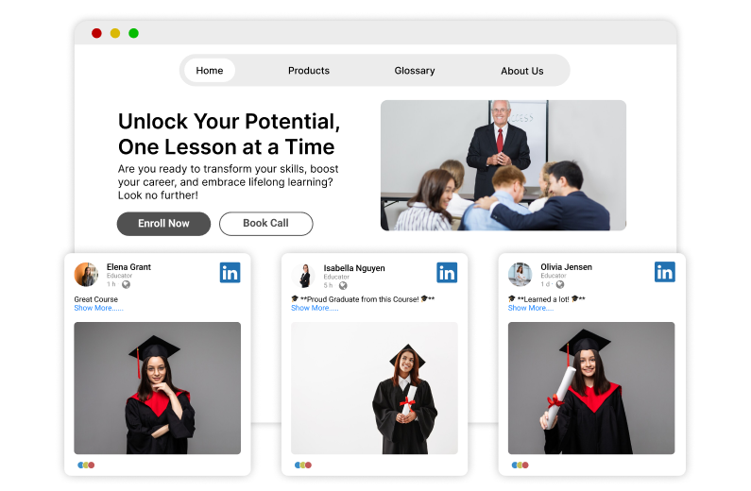751x491 pixels.
Task: Open Olivia Jensen's profile avatar
Action: coord(521,275)
